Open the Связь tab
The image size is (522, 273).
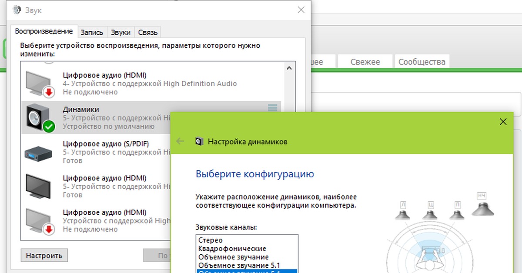coord(148,32)
